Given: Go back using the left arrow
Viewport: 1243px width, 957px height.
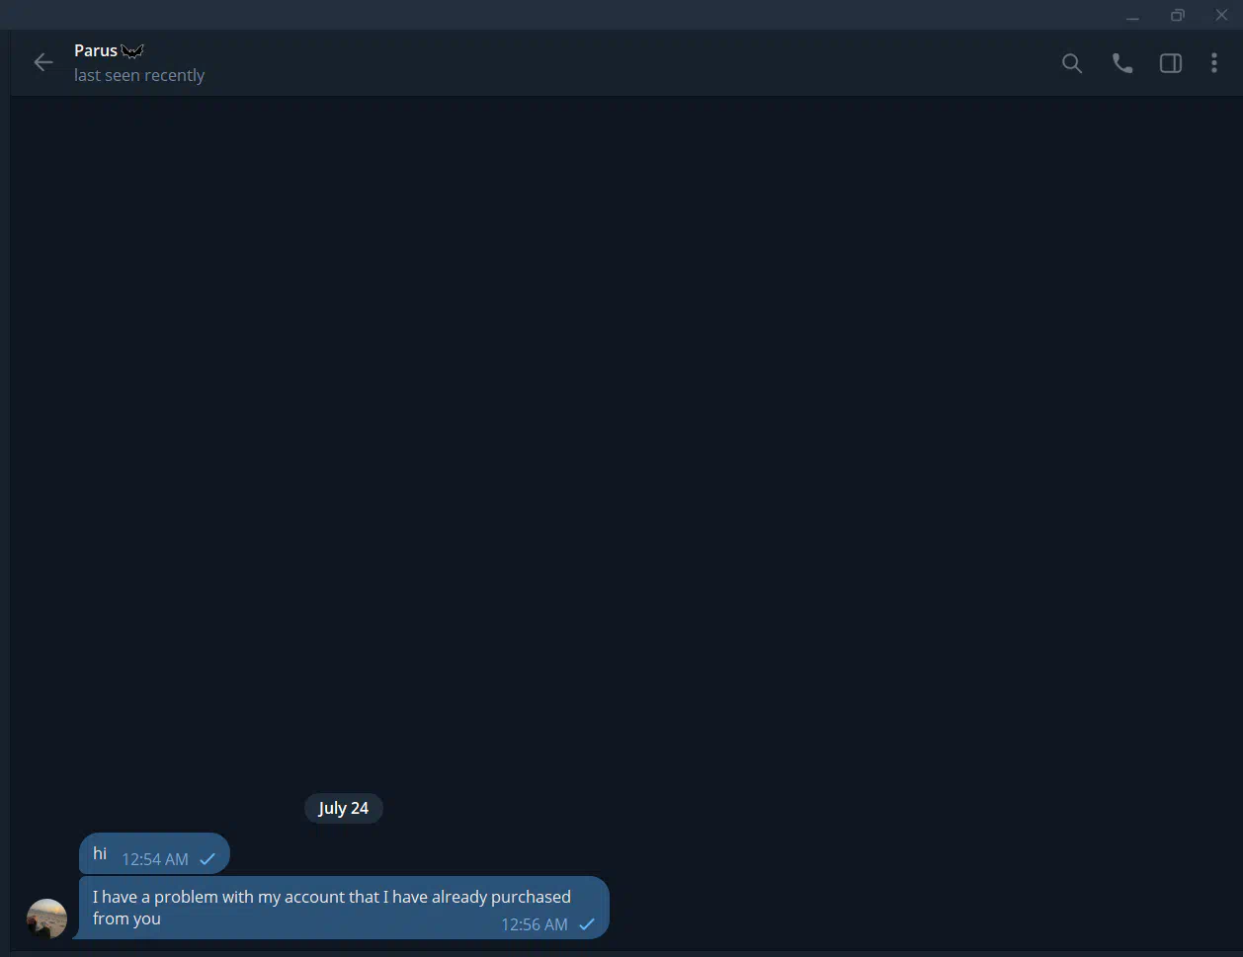Looking at the screenshot, I should pos(42,62).
